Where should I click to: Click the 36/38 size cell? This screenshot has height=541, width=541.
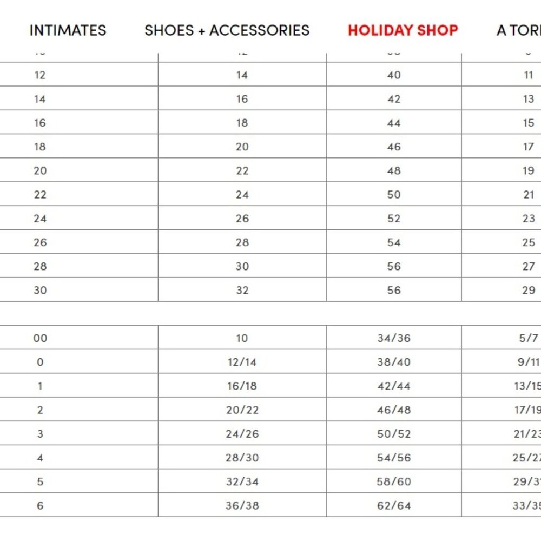pyautogui.click(x=242, y=505)
